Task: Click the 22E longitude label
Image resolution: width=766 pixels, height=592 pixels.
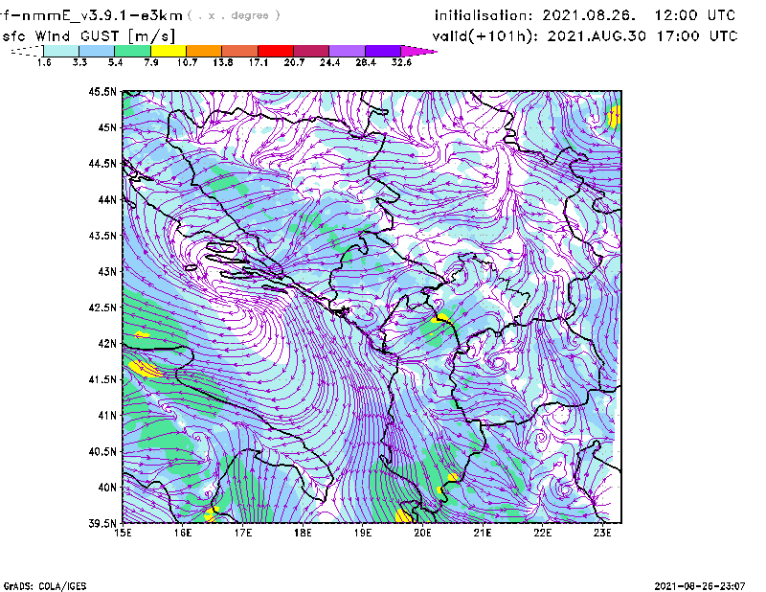Action: pos(543,533)
